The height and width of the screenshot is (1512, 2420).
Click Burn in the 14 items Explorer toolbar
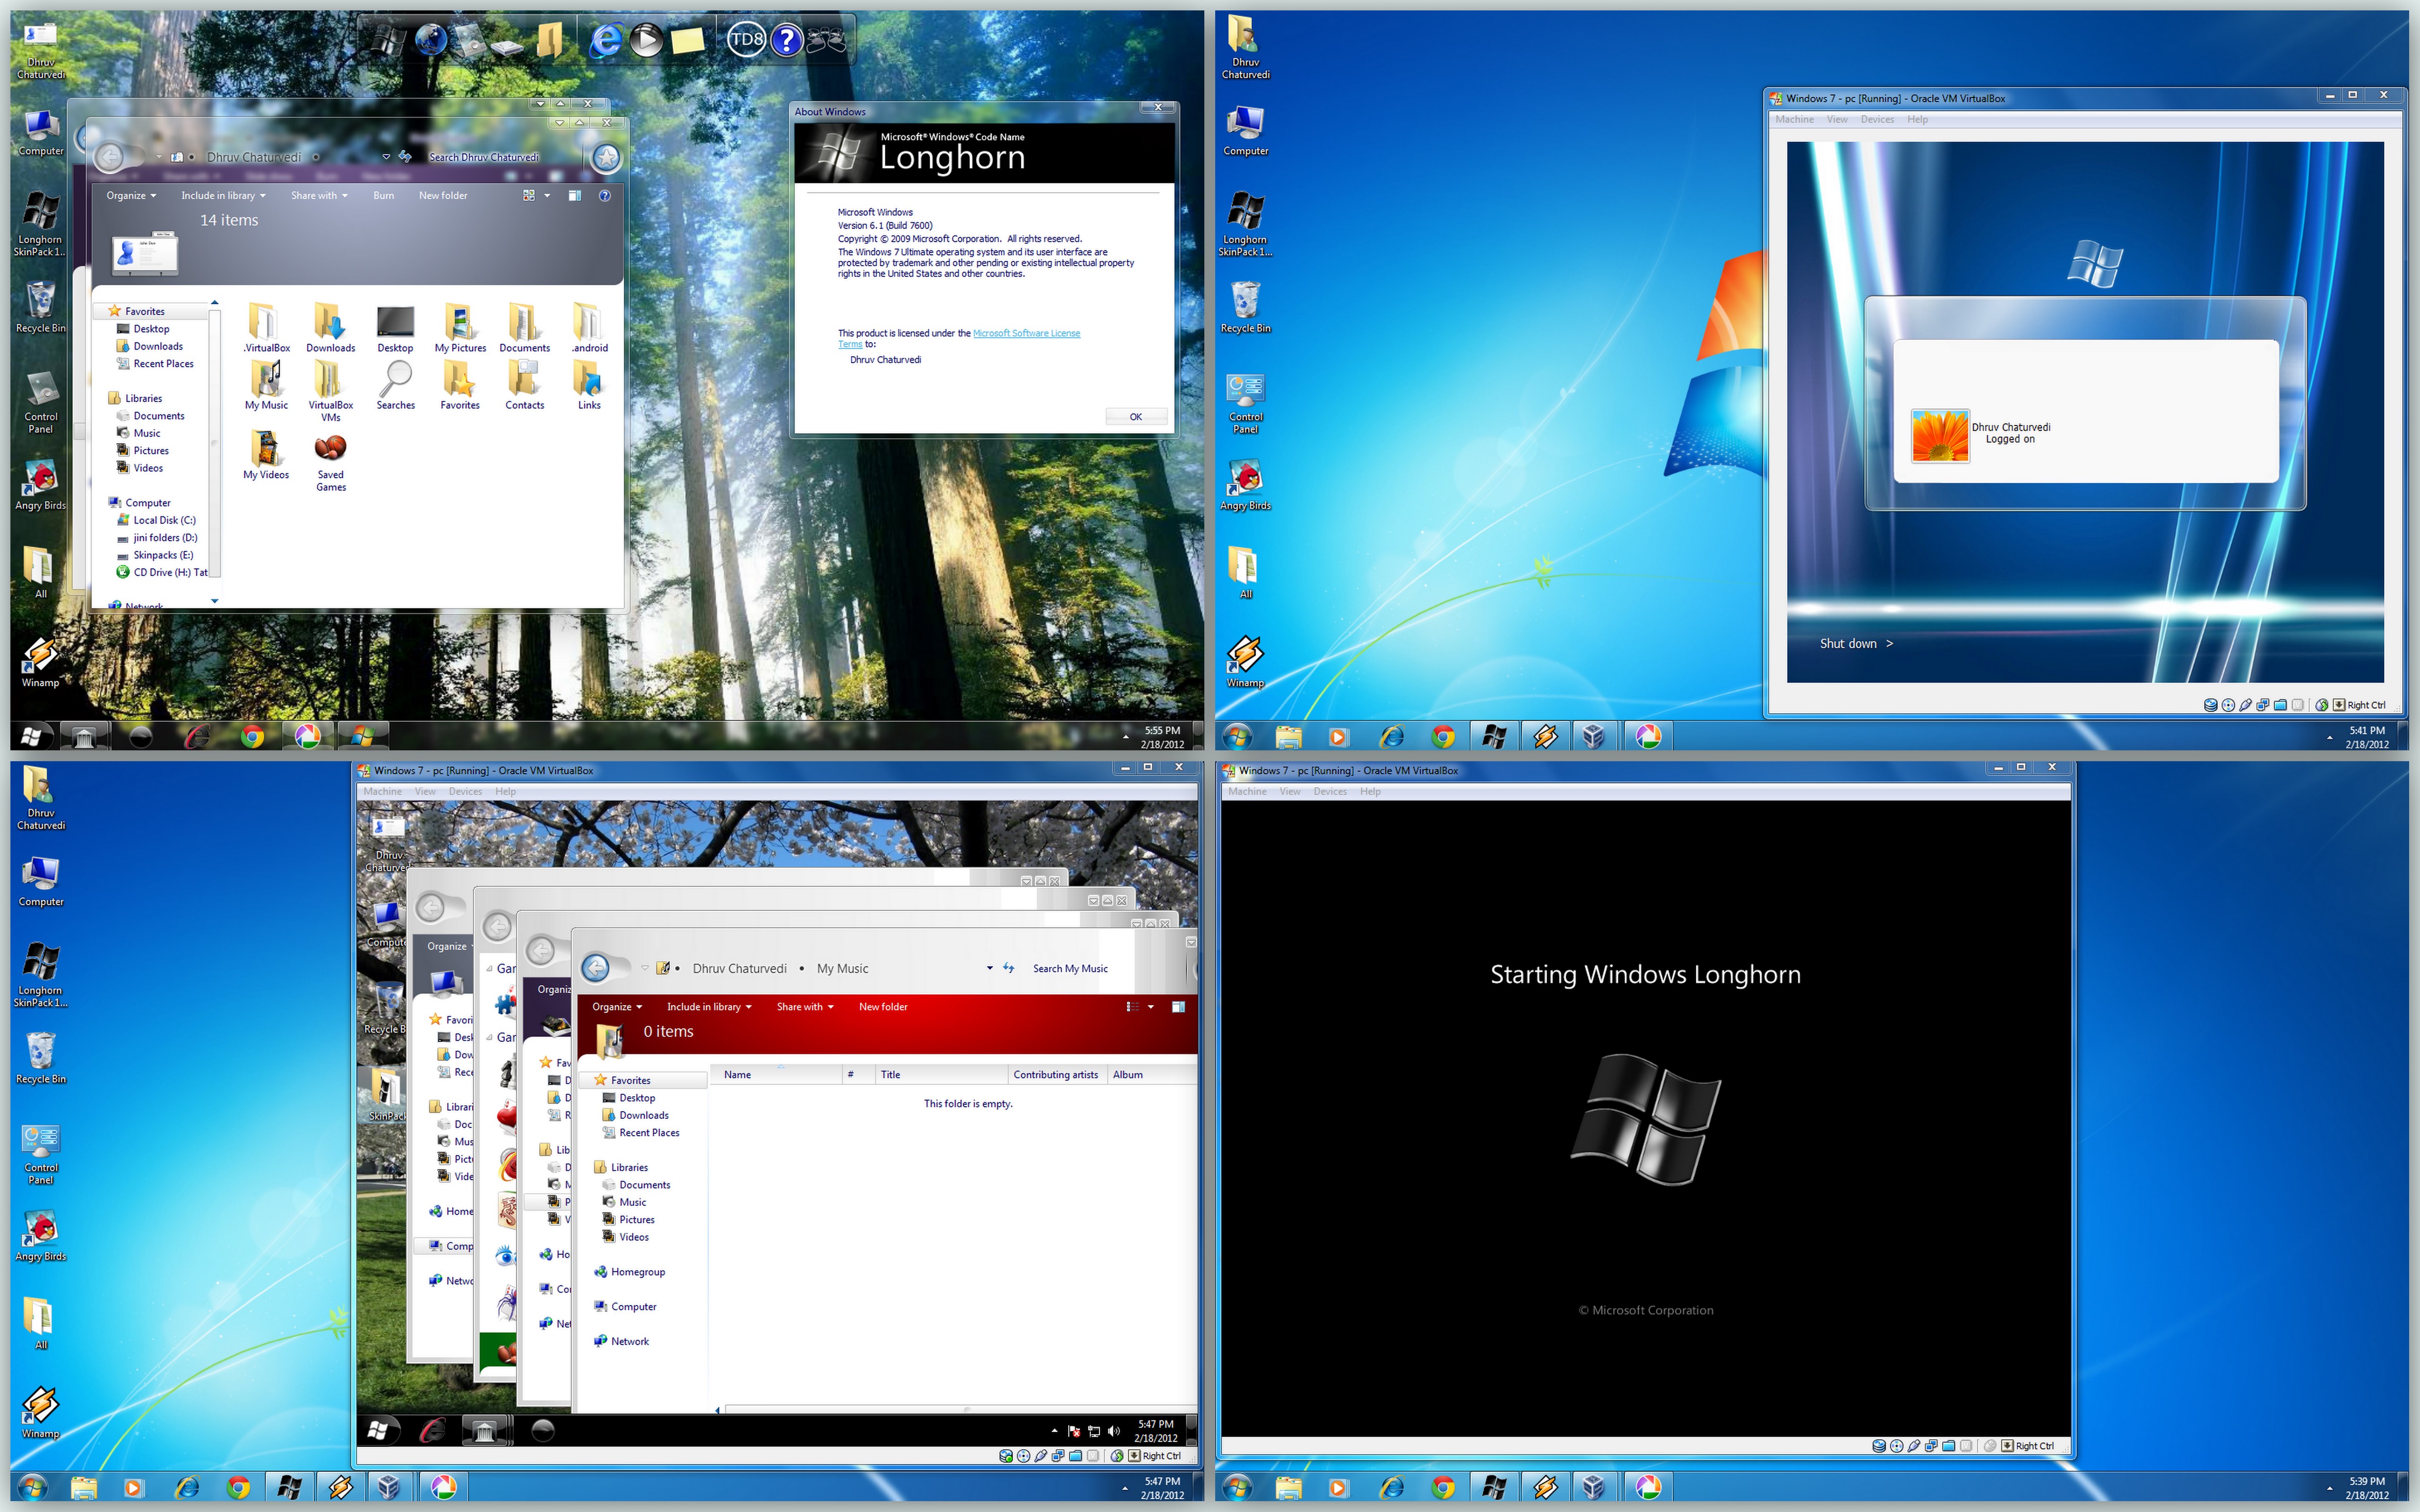(x=383, y=195)
